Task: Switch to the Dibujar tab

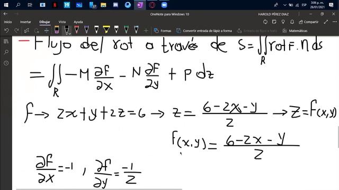Action: point(44,22)
